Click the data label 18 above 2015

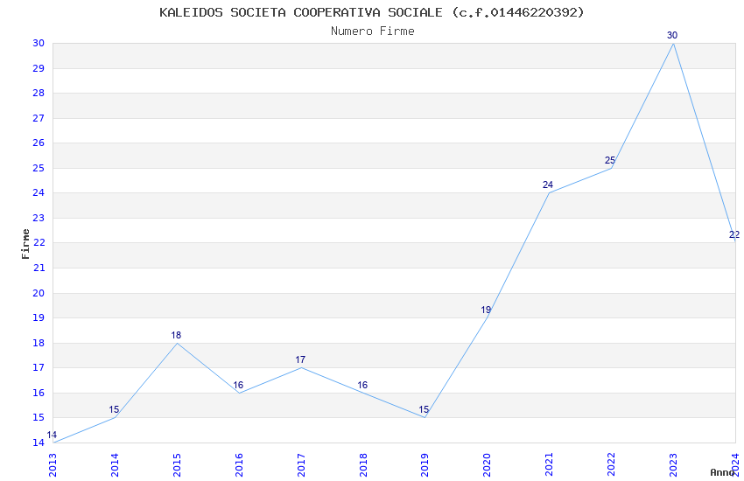point(176,335)
